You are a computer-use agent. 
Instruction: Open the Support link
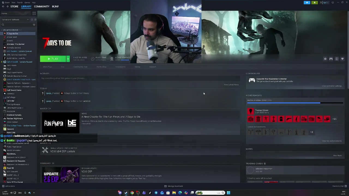[153, 67]
